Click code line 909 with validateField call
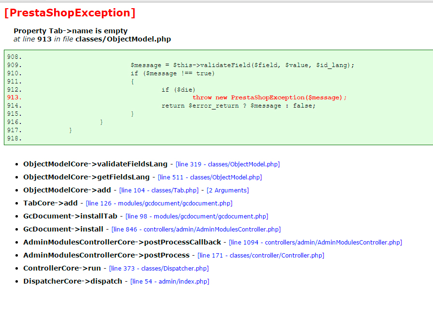Screen dimensions: 433x327 point(242,65)
